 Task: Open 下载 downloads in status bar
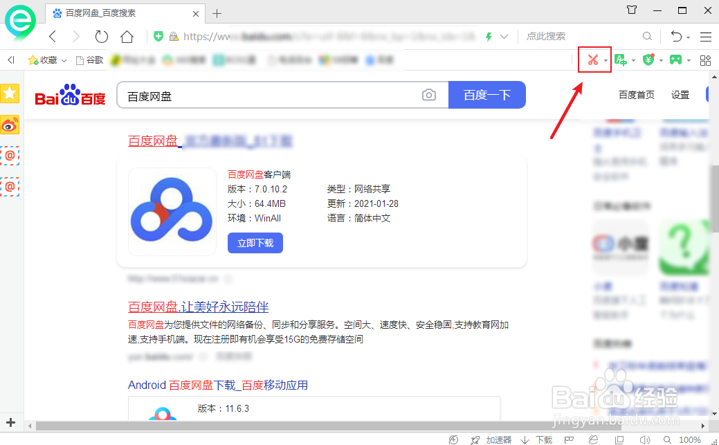pyautogui.click(x=537, y=440)
